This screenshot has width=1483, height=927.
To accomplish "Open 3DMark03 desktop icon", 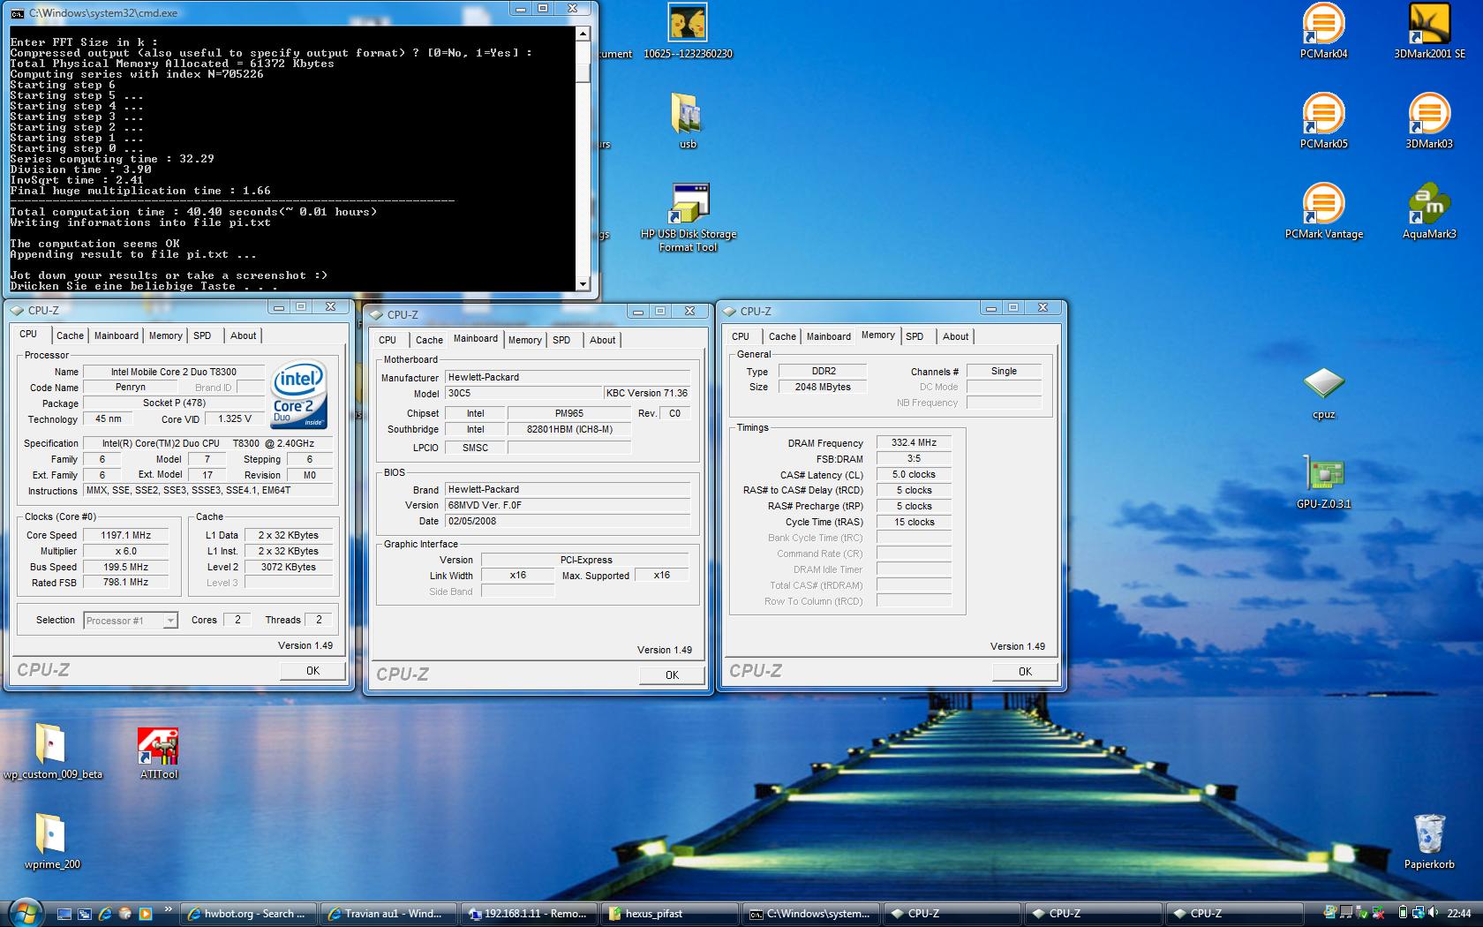I will 1429,121.
